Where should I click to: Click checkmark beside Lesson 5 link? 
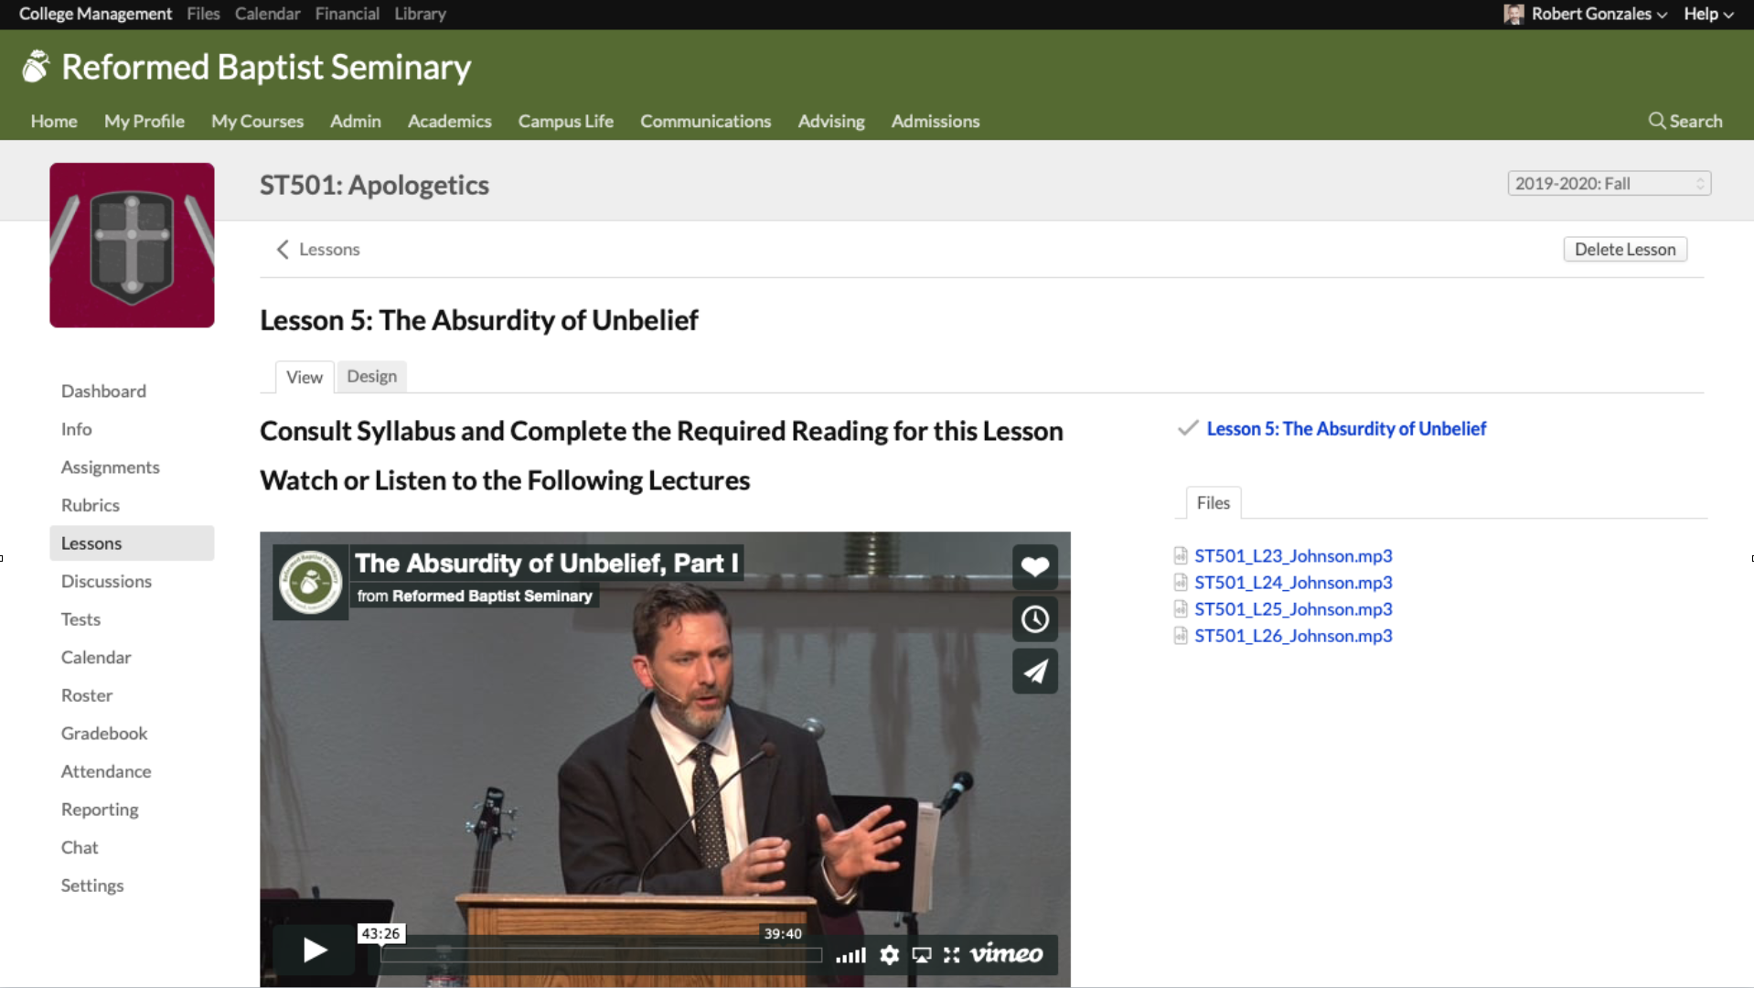tap(1187, 428)
